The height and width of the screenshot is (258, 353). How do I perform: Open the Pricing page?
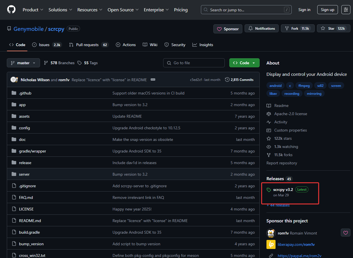coord(181,10)
